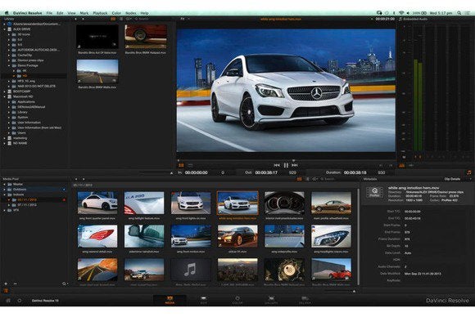The image size is (475, 317).
Task: Go forward in Library browser navigation
Action: (83, 19)
